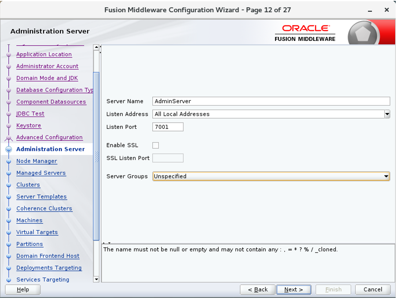Click the Node Manager step bullet icon
The width and height of the screenshot is (397, 300).
click(9, 161)
